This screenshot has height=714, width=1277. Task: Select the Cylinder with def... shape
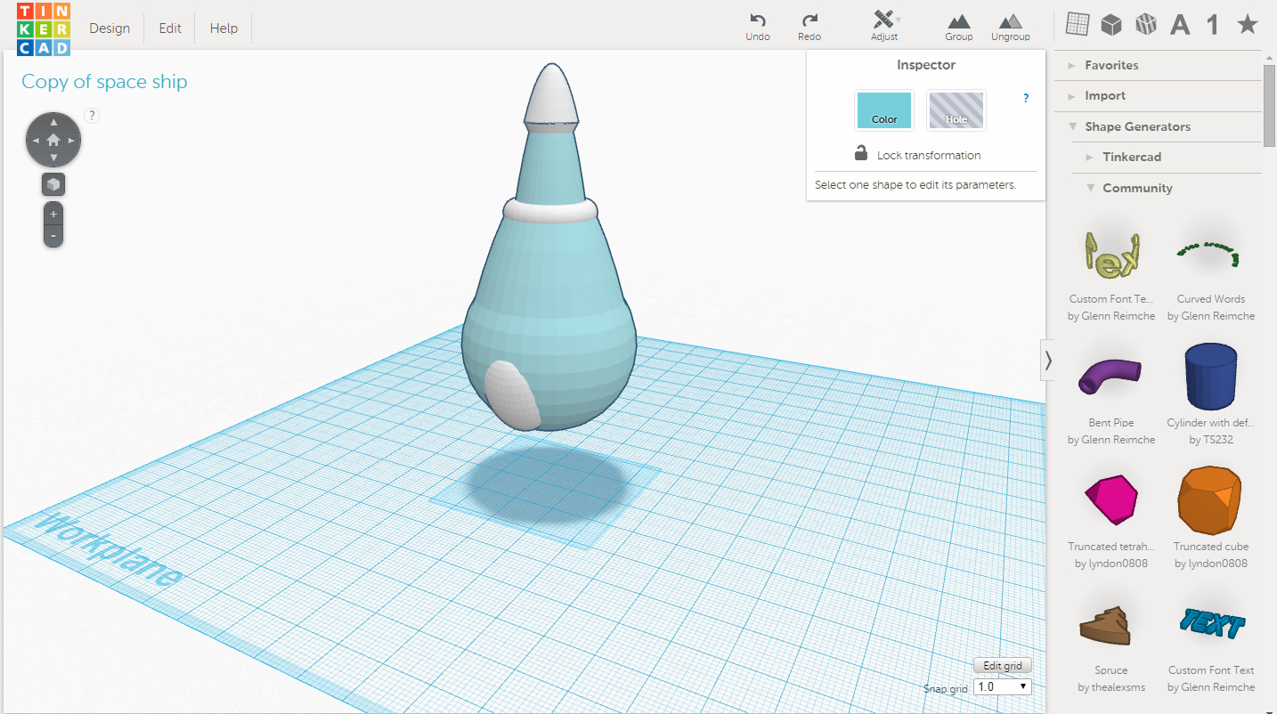tap(1211, 392)
